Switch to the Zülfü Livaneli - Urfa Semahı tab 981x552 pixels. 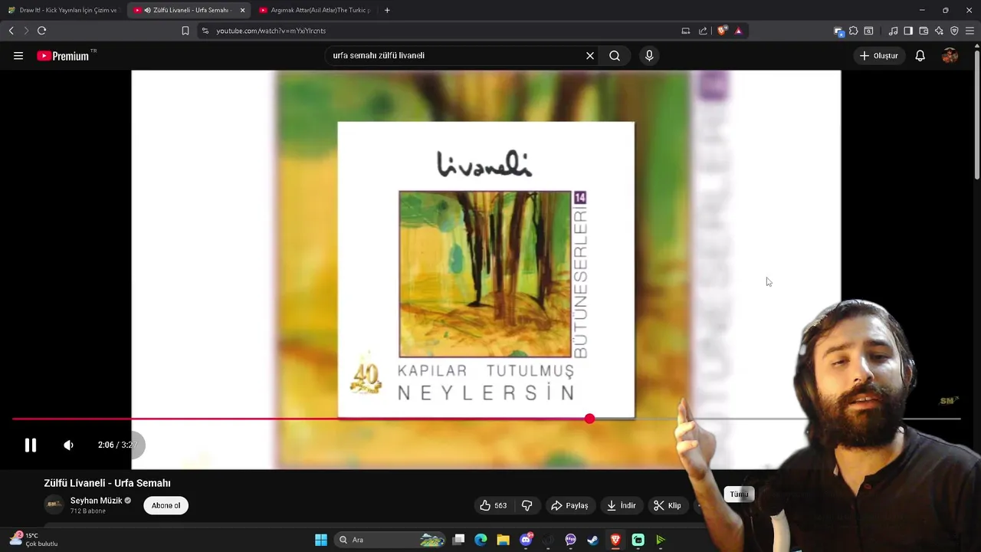click(188, 10)
